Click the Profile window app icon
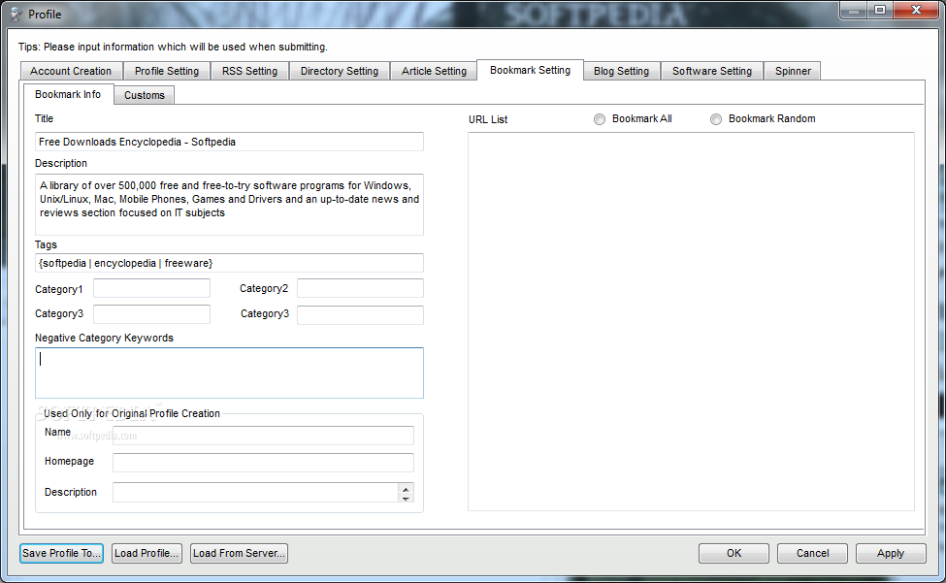Image resolution: width=946 pixels, height=583 pixels. click(x=16, y=15)
